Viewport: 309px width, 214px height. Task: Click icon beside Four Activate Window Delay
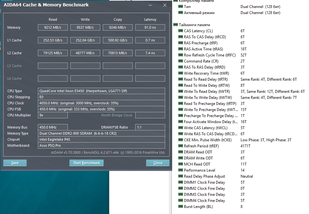(180, 122)
